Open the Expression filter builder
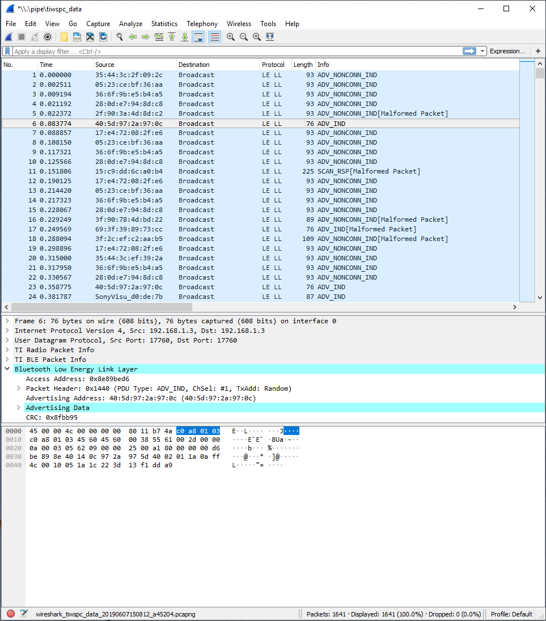The width and height of the screenshot is (546, 621). coord(507,51)
